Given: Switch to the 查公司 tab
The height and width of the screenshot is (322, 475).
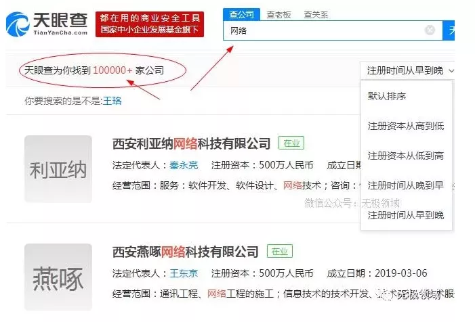Looking at the screenshot, I should tap(241, 14).
